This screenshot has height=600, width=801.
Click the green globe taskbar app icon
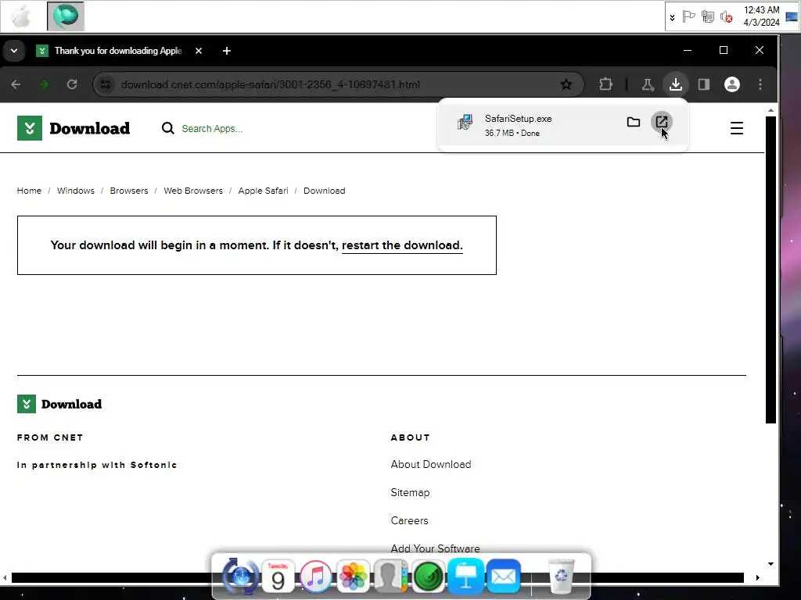(66, 16)
